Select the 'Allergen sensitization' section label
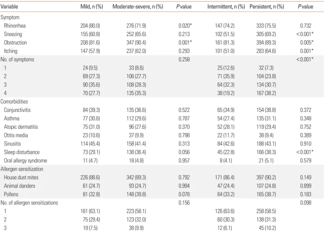Screen dimensions: 325x233 (x=22, y=169)
